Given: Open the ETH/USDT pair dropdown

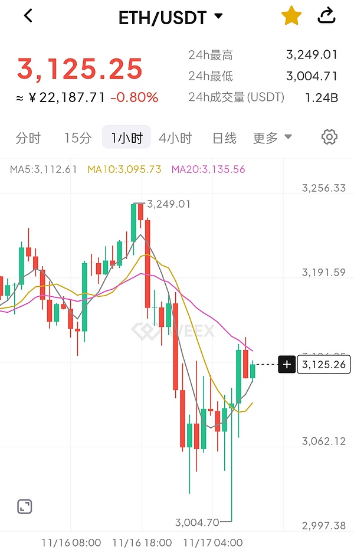Looking at the screenshot, I should pos(171,17).
